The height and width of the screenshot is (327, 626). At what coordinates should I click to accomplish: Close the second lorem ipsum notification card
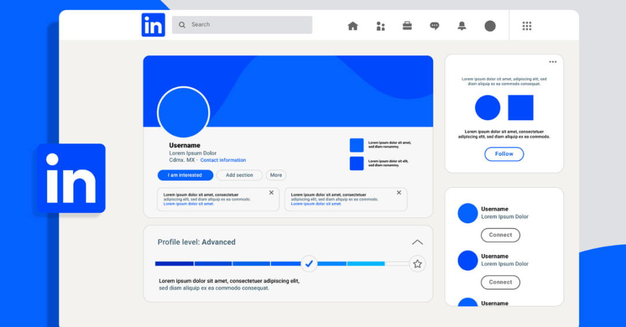399,193
